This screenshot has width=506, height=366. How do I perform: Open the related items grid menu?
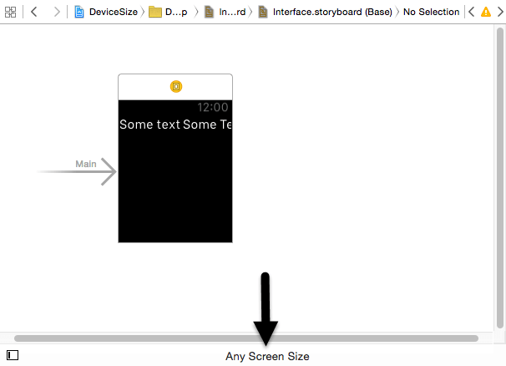click(11, 12)
